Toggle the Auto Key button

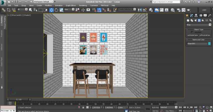coord(155,107)
